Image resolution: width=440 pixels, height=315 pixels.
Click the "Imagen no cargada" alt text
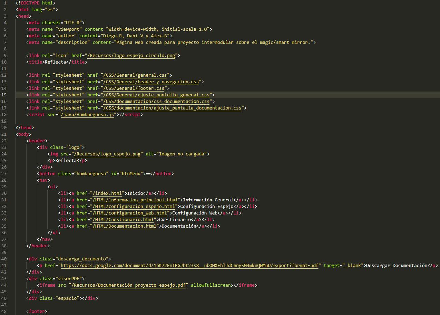point(182,154)
